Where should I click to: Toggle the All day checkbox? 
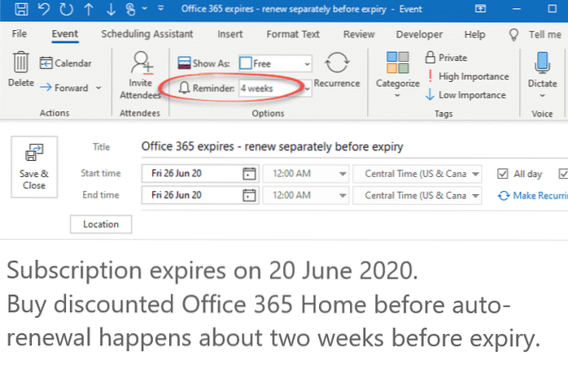click(x=502, y=174)
